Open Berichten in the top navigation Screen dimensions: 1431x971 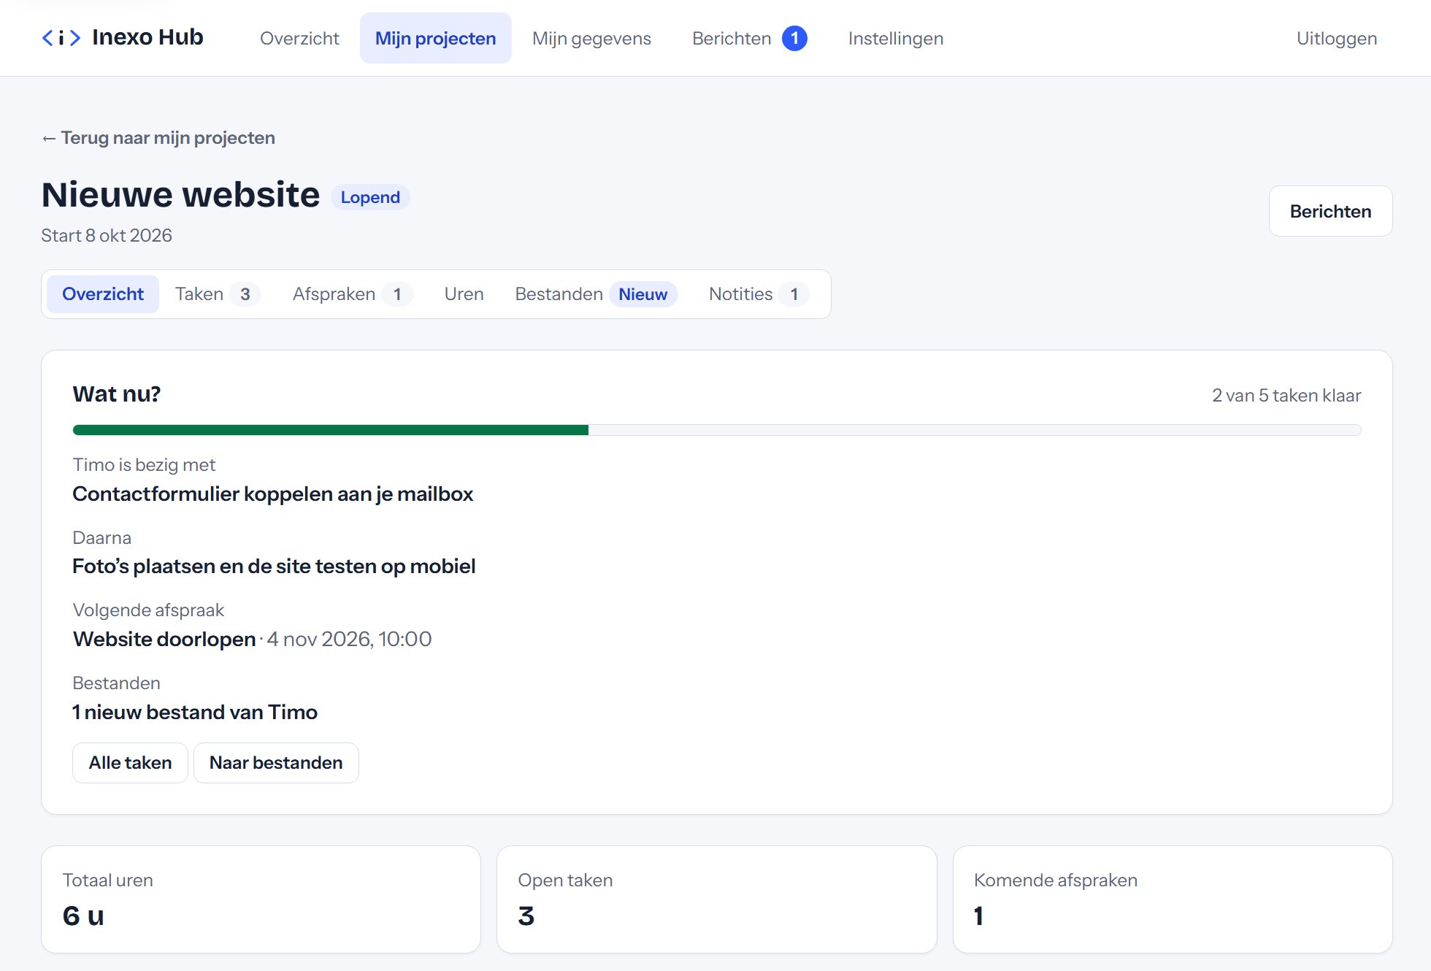pos(749,38)
